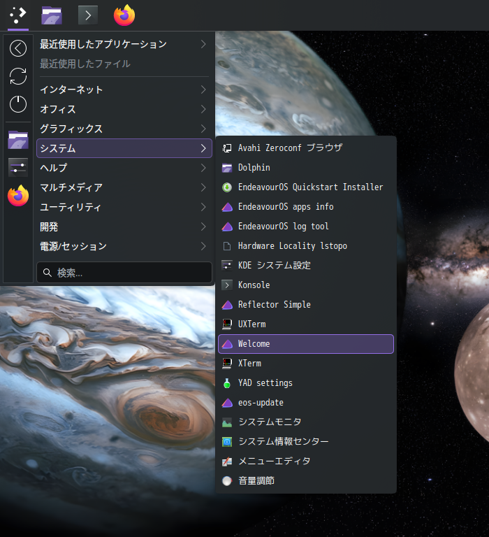Launch Firefox favorite in menu sidebar
489x537 pixels.
pyautogui.click(x=18, y=196)
